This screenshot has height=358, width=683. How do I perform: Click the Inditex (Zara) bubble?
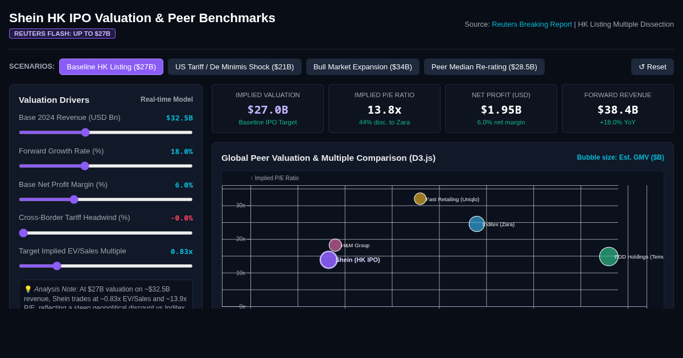(476, 224)
